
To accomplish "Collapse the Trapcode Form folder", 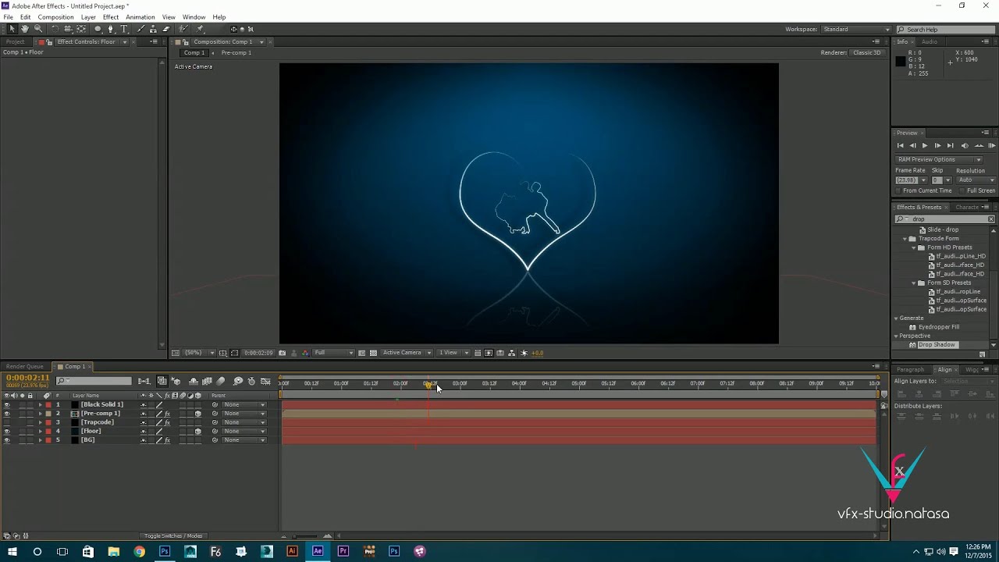I will point(905,239).
